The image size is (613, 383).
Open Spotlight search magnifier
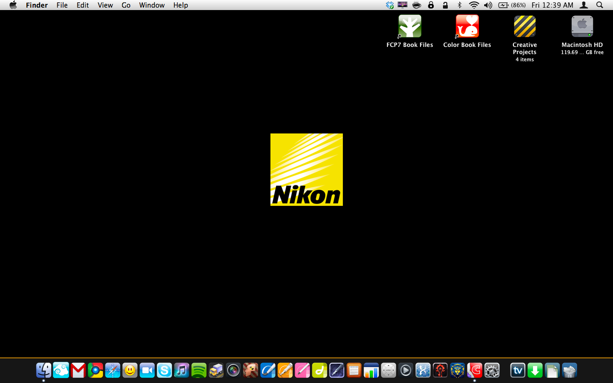click(600, 5)
